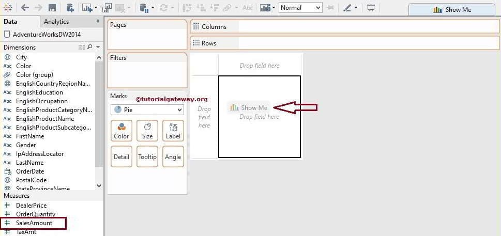Click the Undo back arrow
This screenshot has width=501, height=236.
(25, 8)
